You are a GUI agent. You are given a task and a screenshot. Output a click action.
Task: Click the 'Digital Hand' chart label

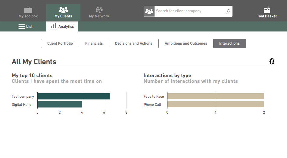[22, 105]
